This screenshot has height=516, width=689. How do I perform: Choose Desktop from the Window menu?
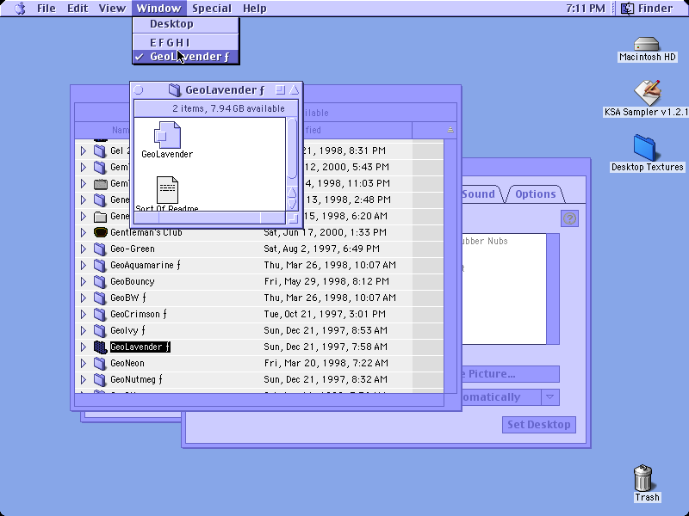click(186, 24)
